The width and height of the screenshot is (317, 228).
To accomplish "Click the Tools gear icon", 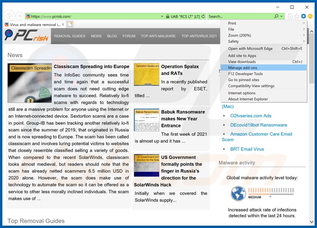I will point(303,16).
